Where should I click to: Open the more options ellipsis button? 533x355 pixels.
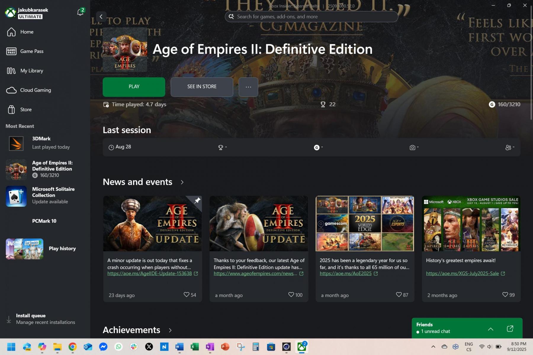(x=248, y=87)
